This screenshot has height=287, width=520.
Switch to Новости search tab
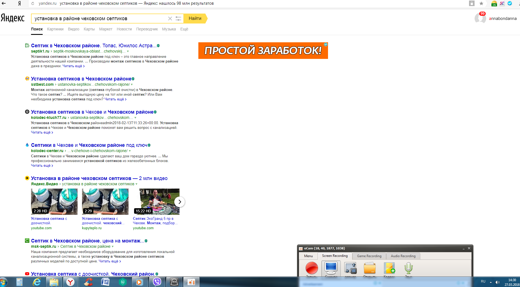124,29
